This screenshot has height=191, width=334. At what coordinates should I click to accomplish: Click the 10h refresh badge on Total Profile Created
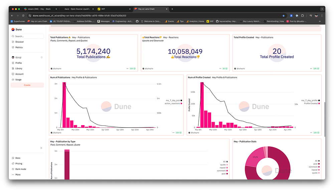pyautogui.click(x=316, y=69)
